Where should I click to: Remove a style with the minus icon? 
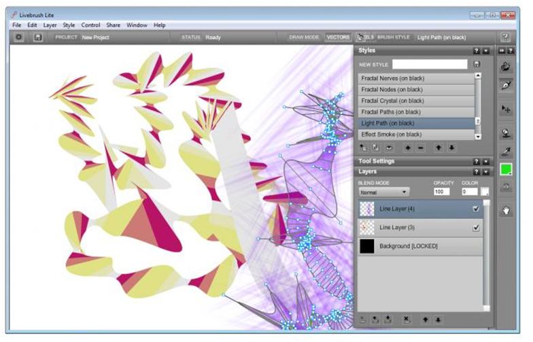coord(420,148)
